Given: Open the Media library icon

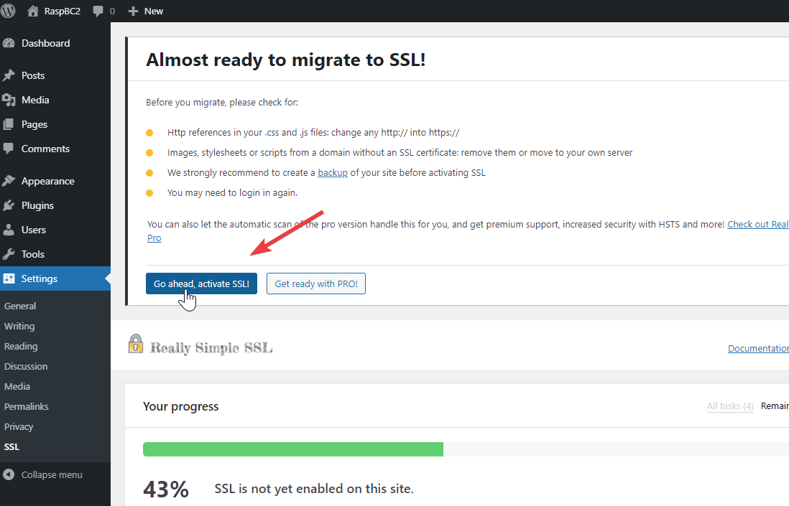Looking at the screenshot, I should pyautogui.click(x=9, y=100).
